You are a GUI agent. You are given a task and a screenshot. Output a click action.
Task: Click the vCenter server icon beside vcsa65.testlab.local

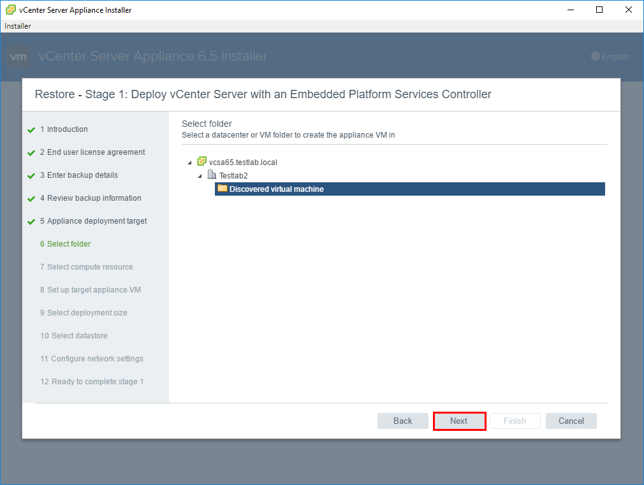click(201, 161)
